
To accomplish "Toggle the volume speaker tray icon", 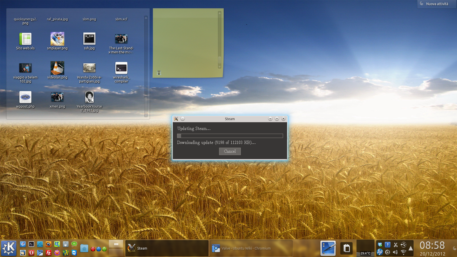I will (395, 252).
